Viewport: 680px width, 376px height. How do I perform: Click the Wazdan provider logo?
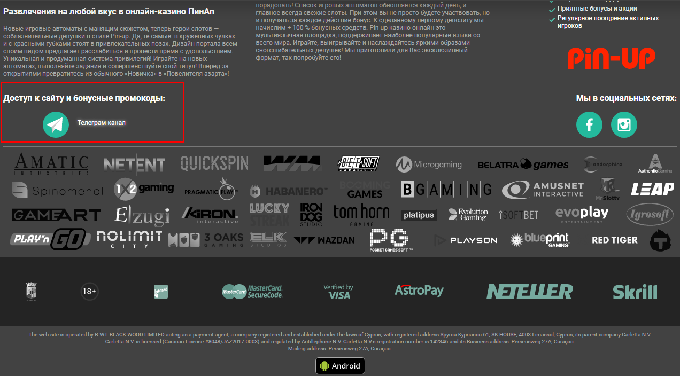(324, 240)
